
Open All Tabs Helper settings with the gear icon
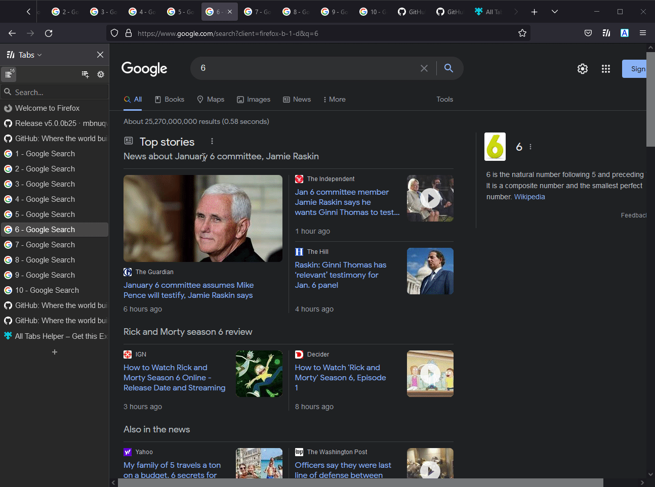[x=101, y=74]
